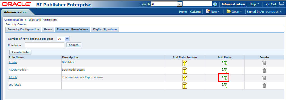Sign Out of BI Publisher
The width and height of the screenshot is (286, 100).
click(270, 4)
